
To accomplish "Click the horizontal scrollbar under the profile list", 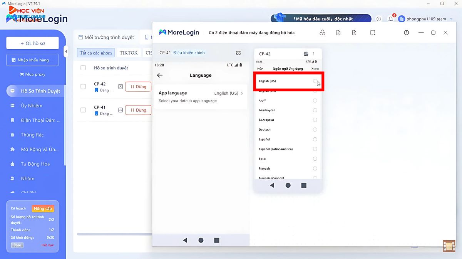I will (115, 234).
